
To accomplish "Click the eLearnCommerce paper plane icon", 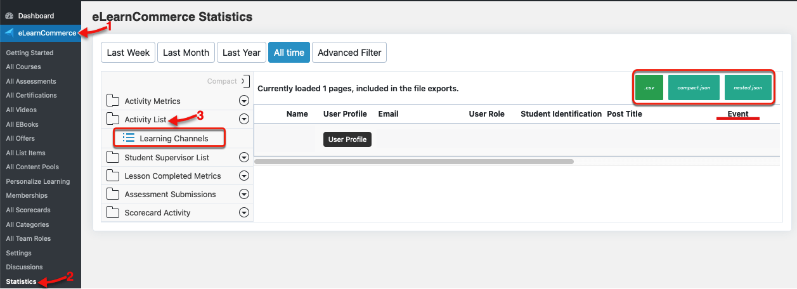I will [9, 32].
